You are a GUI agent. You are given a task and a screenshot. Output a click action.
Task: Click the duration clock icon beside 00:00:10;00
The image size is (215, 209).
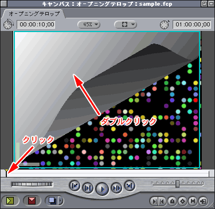point(9,24)
